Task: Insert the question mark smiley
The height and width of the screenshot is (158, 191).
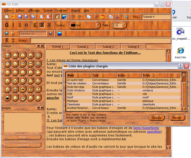Action: (30, 89)
